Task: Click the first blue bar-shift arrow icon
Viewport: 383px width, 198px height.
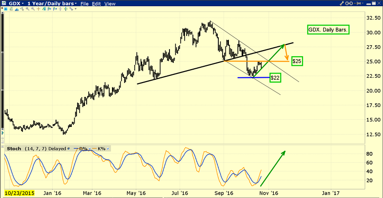Action: coord(49,9)
